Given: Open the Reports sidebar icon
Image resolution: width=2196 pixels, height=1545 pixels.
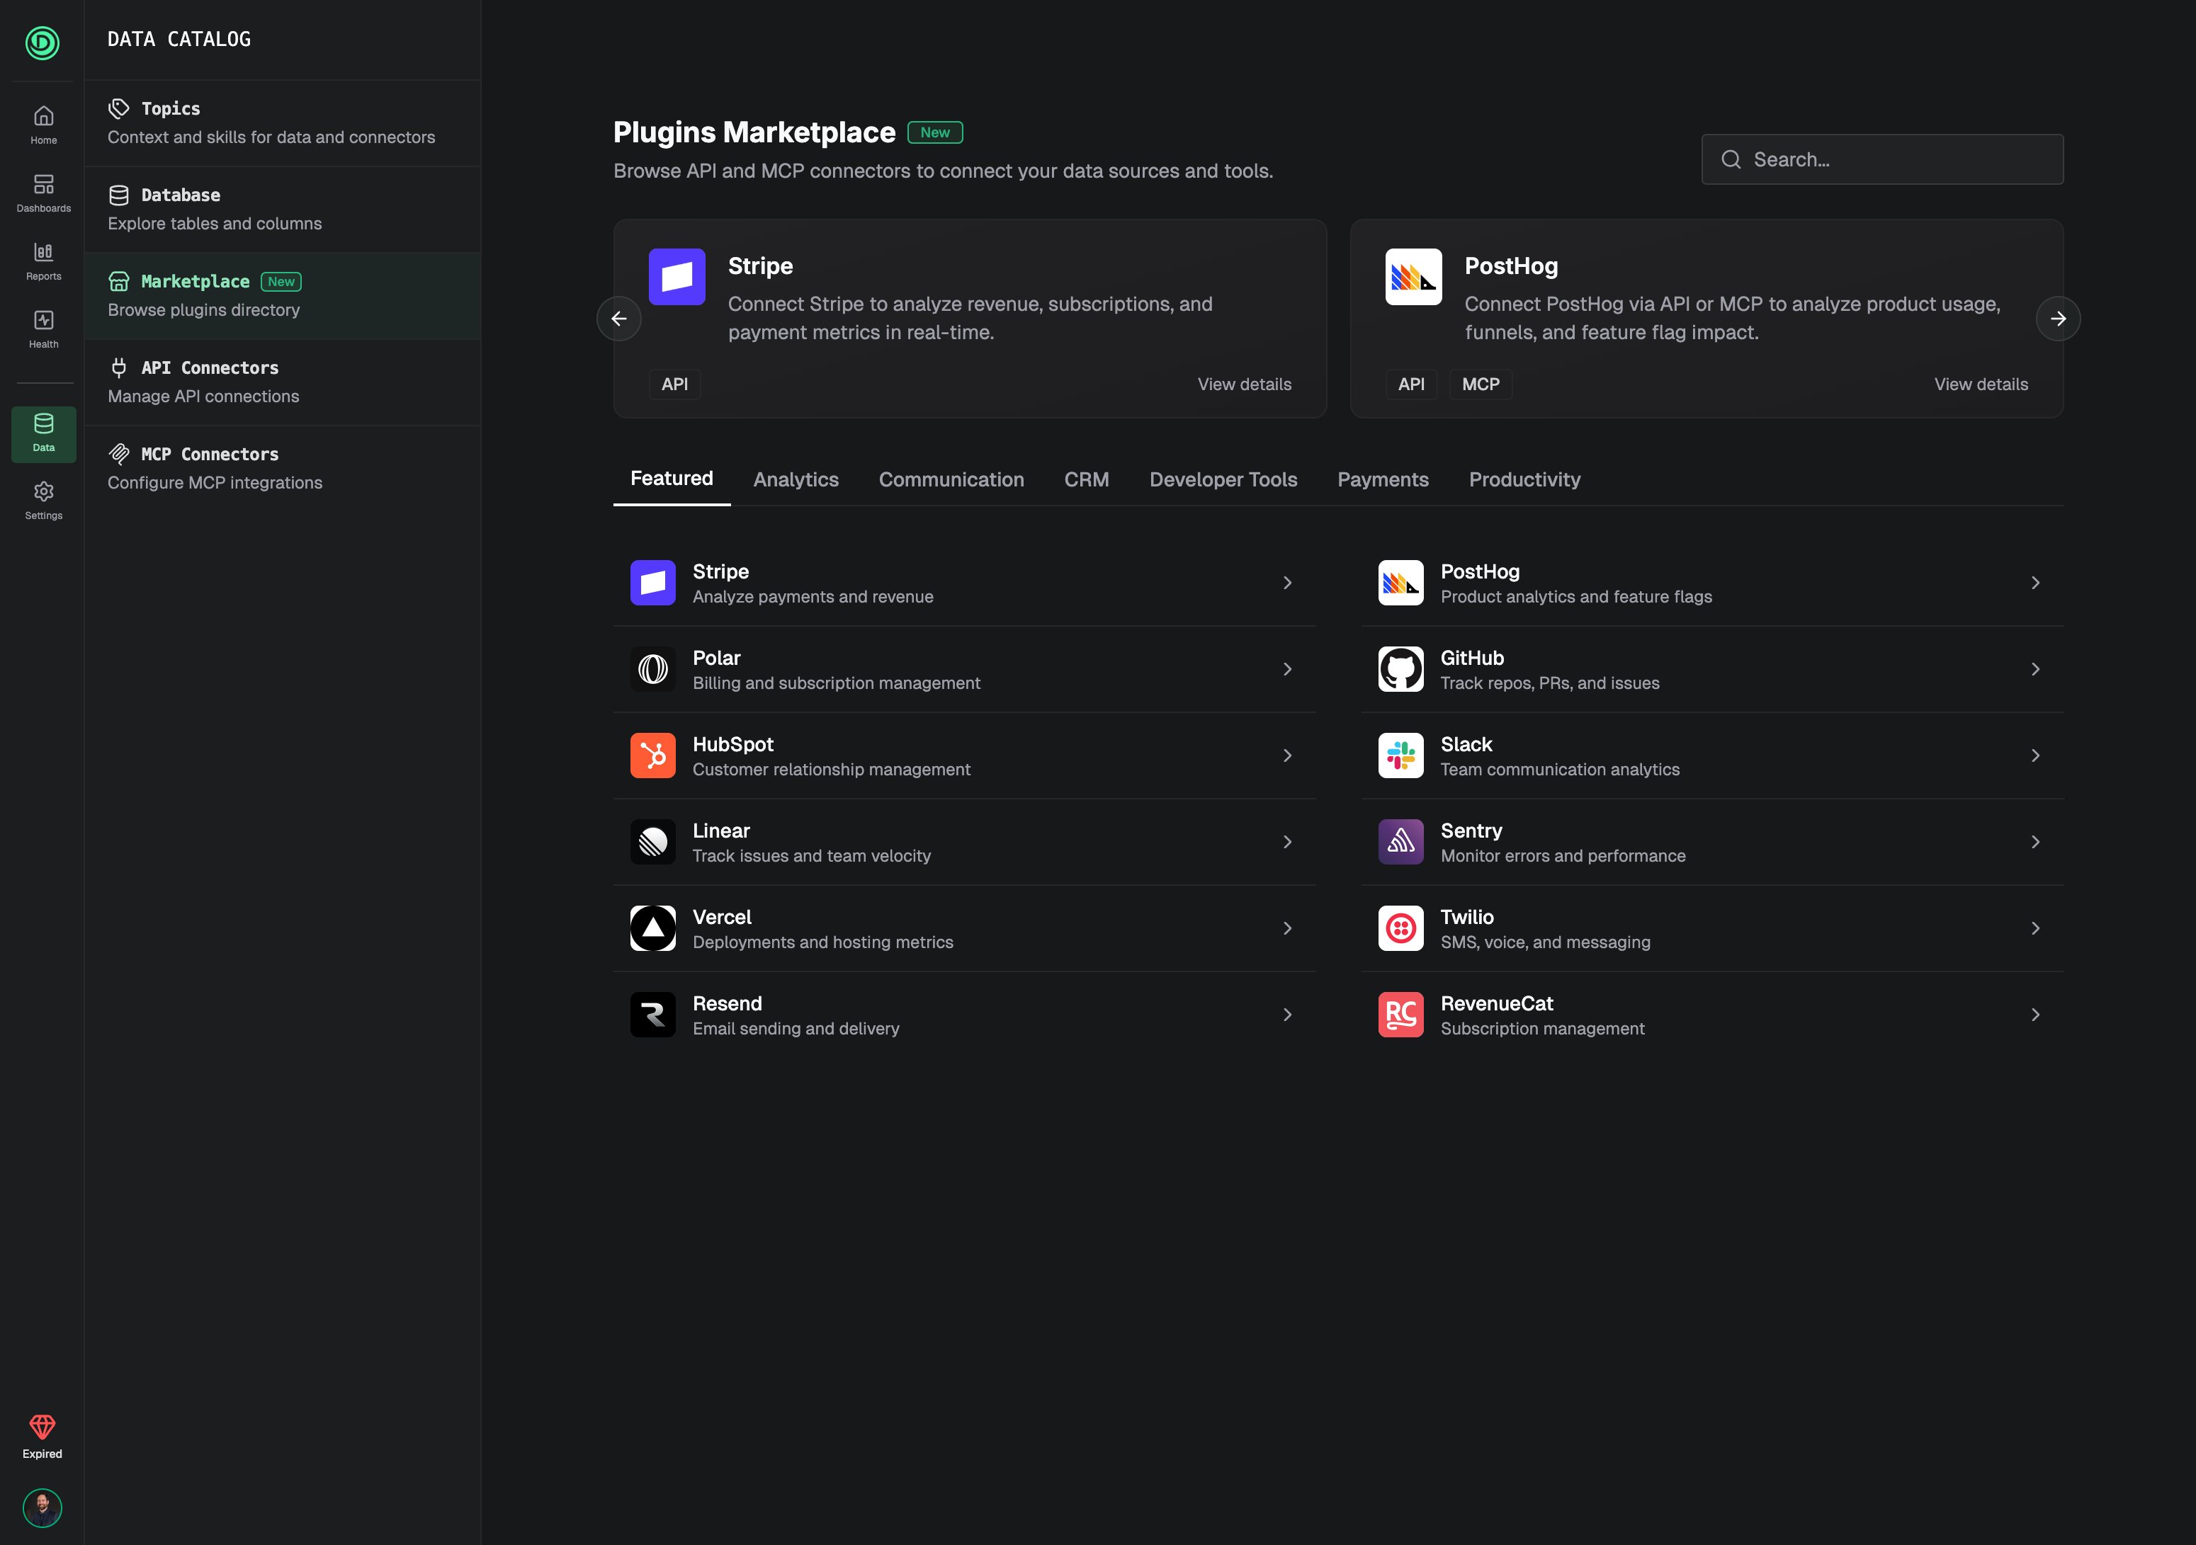Looking at the screenshot, I should pos(43,260).
